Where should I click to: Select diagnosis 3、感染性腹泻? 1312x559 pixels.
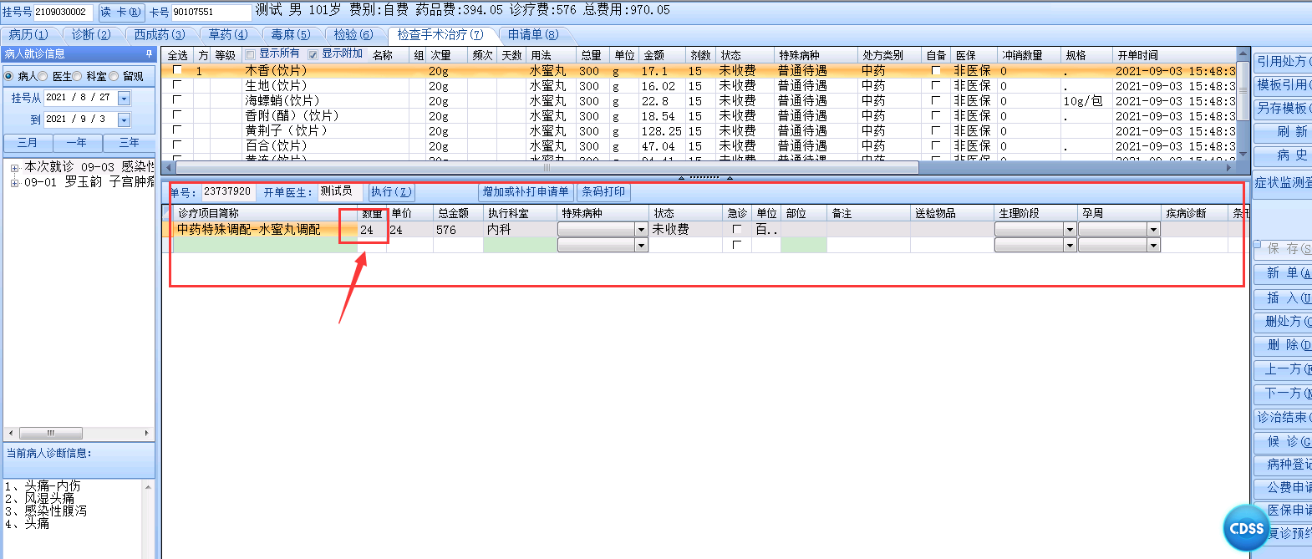[x=45, y=511]
